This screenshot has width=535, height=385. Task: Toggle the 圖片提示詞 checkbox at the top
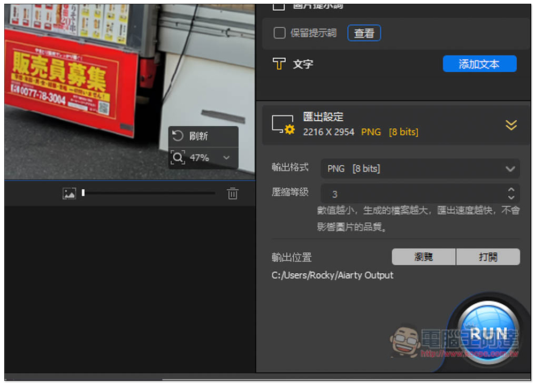click(279, 6)
